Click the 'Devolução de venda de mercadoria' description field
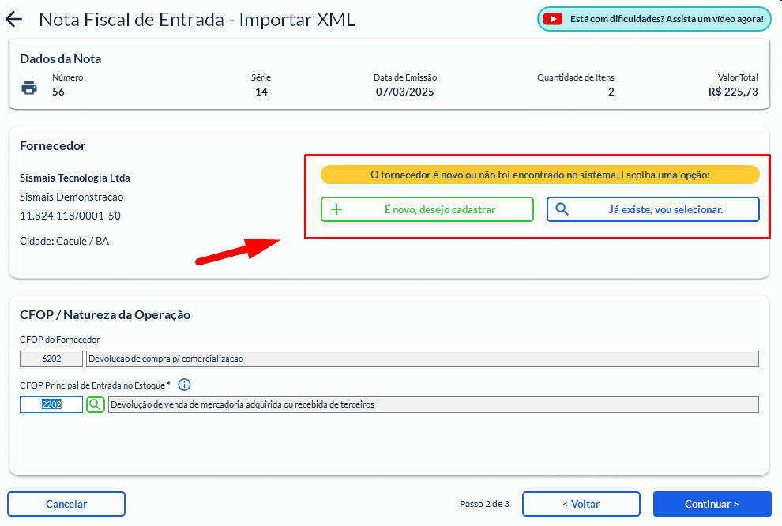The height and width of the screenshot is (526, 782). (432, 405)
